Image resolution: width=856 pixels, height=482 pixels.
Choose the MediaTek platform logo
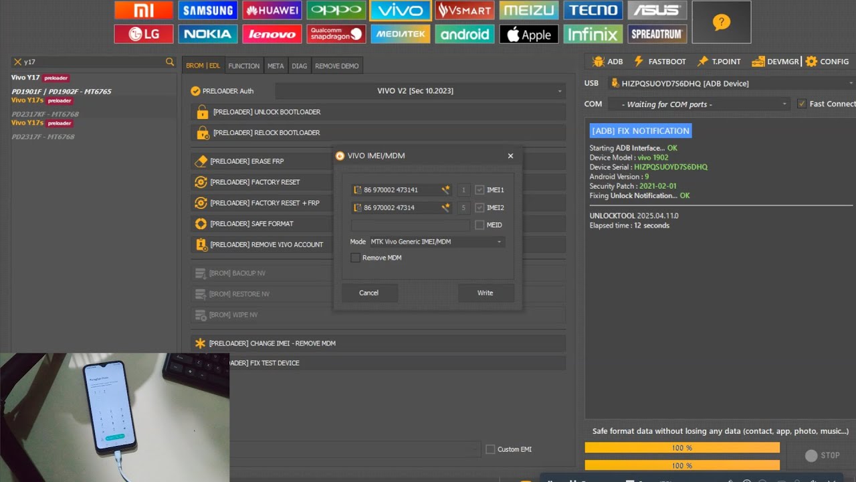pyautogui.click(x=401, y=34)
